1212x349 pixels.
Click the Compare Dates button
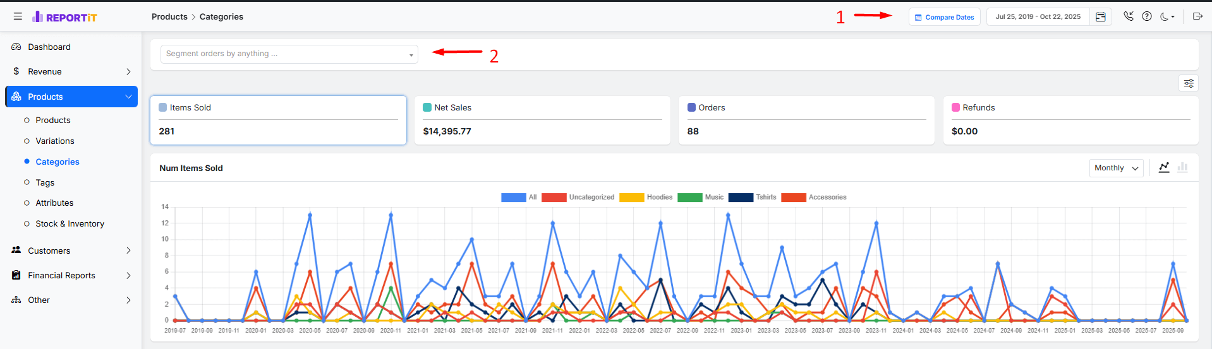pyautogui.click(x=944, y=17)
